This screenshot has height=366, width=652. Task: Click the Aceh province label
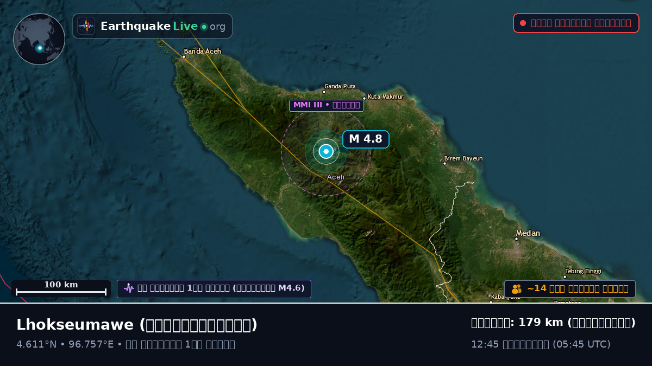pos(336,177)
